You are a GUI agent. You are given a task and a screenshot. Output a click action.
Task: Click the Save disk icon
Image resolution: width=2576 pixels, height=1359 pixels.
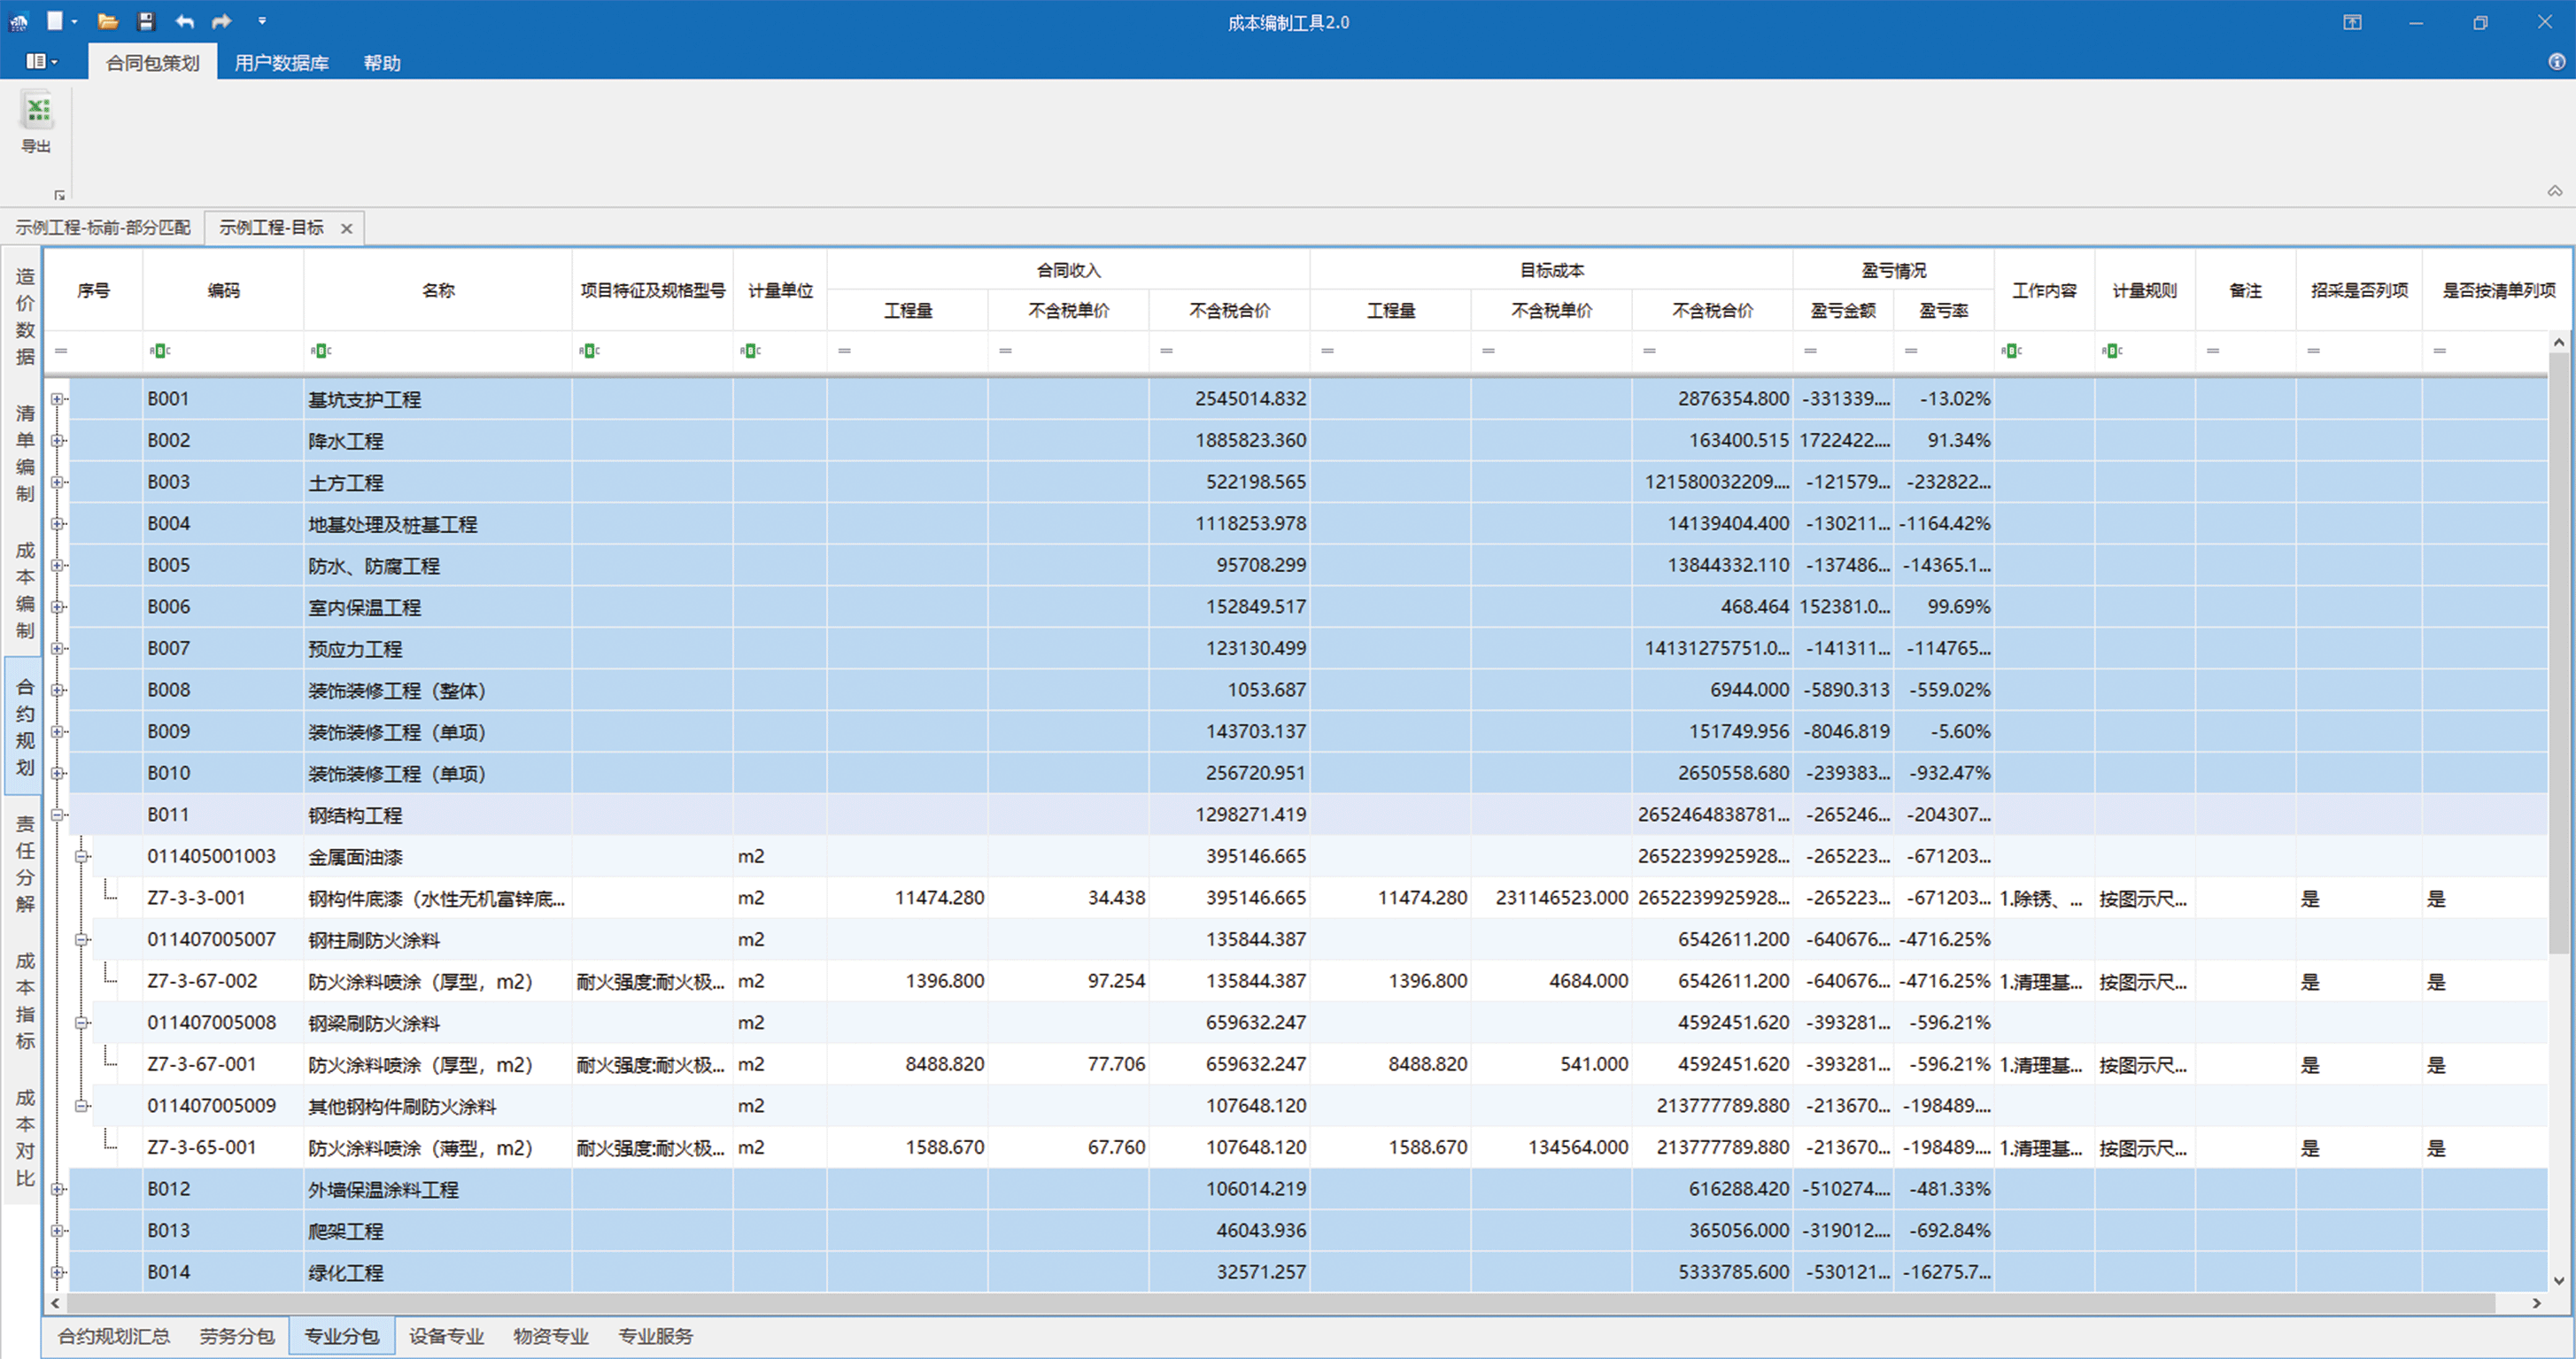(x=146, y=21)
